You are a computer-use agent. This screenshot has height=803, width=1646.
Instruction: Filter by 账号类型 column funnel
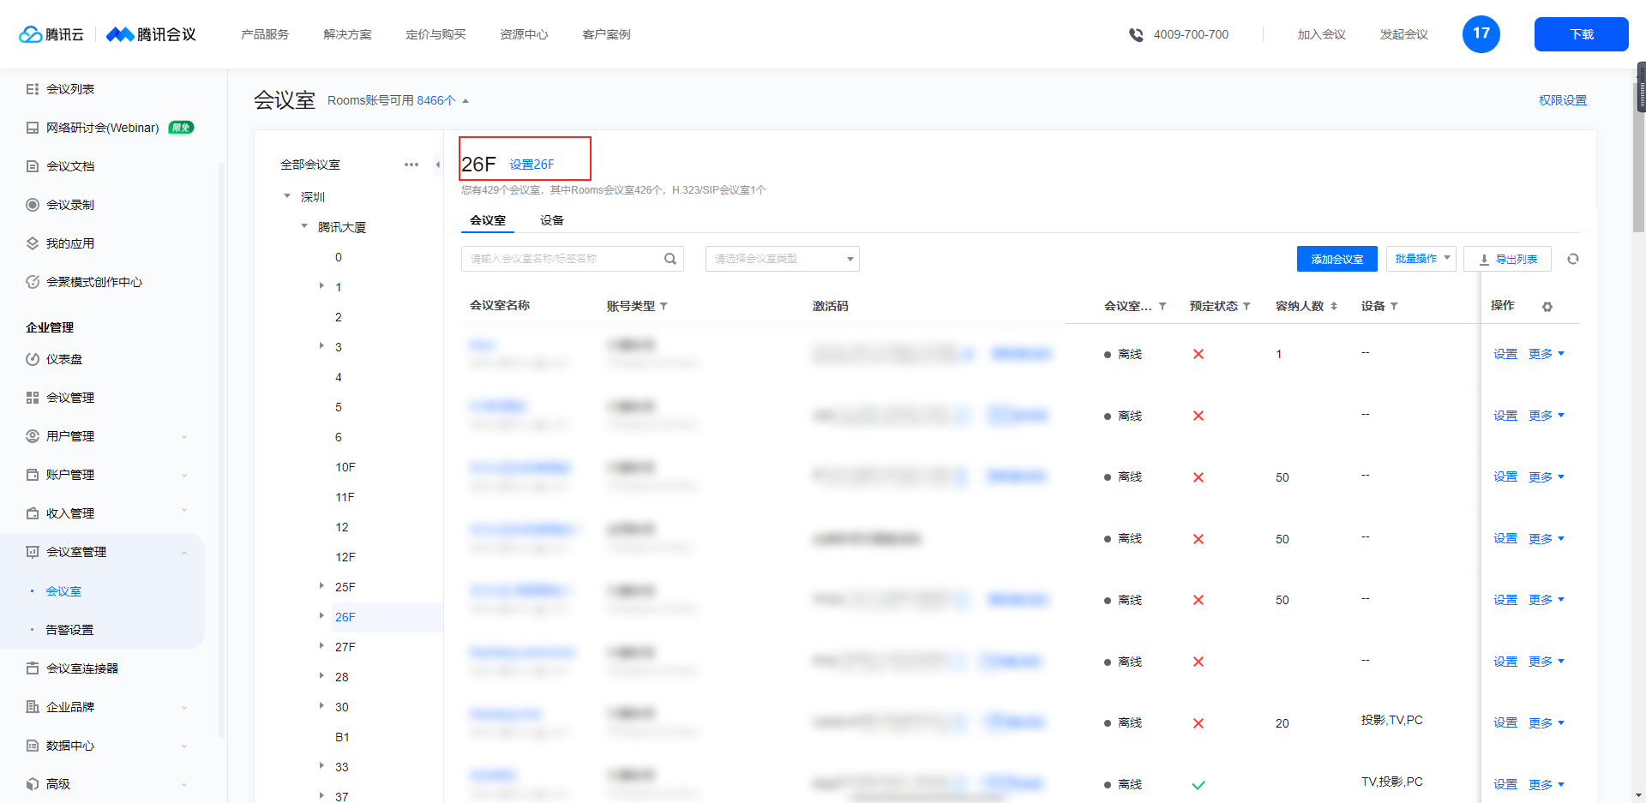[x=664, y=307]
